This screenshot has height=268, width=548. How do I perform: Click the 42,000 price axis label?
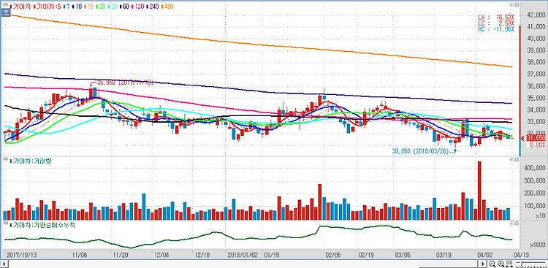(536, 15)
